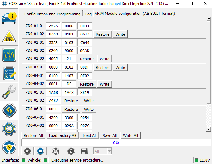The width and height of the screenshot is (212, 164).
Task: Click the DE field in 7D0-04-02
Action: (69, 84)
